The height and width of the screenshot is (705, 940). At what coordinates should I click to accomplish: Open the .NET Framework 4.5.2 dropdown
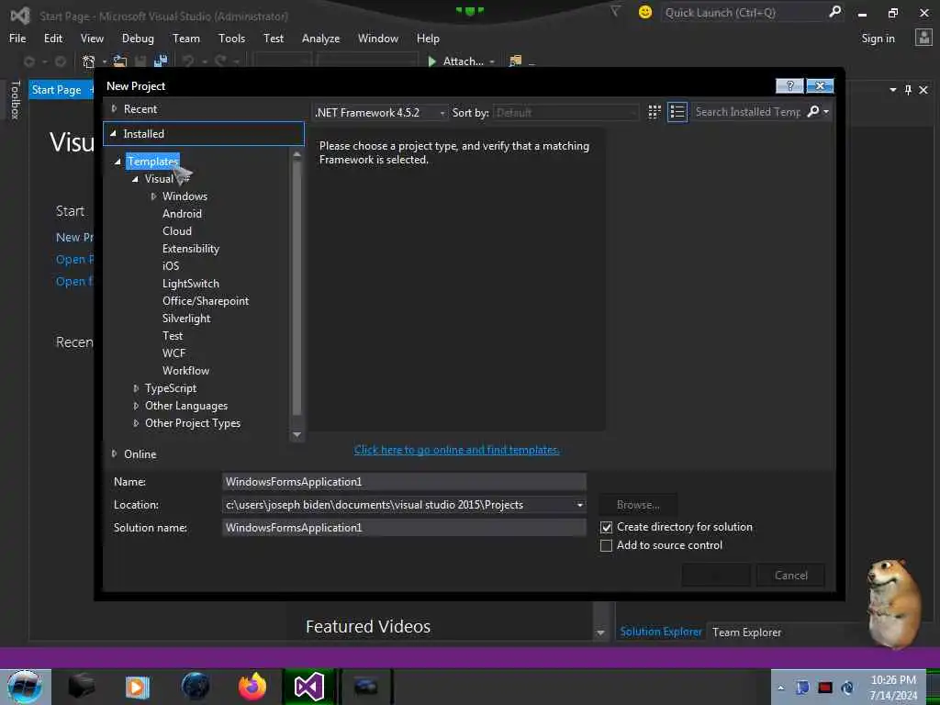click(380, 112)
